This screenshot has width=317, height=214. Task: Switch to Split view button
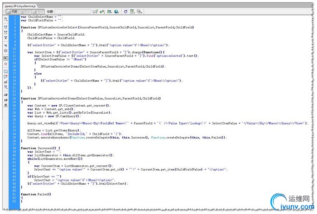25,12
